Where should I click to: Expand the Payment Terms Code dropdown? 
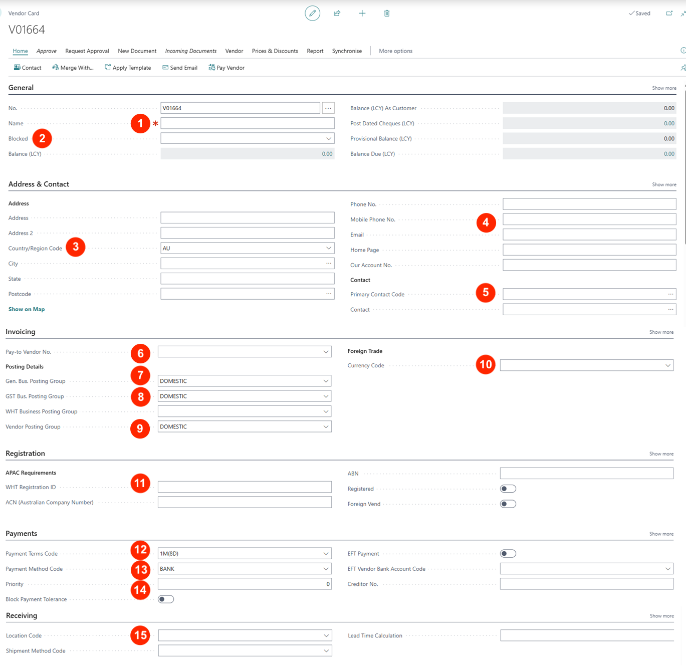[326, 554]
